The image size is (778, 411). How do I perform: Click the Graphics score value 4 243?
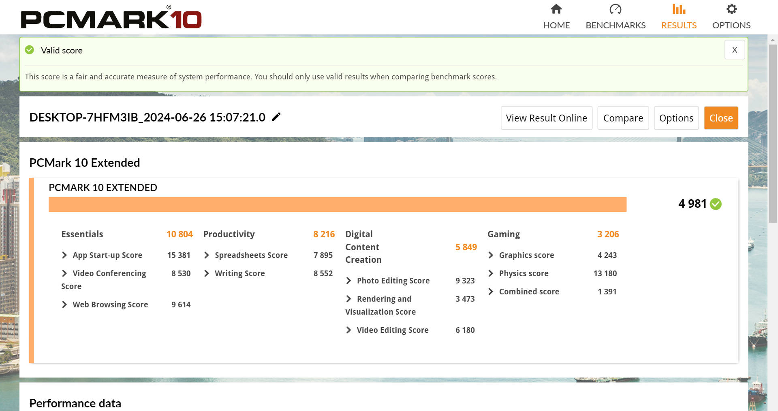pyautogui.click(x=607, y=255)
